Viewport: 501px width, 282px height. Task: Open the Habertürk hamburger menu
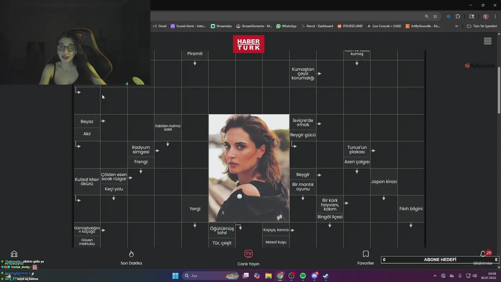tap(487, 41)
